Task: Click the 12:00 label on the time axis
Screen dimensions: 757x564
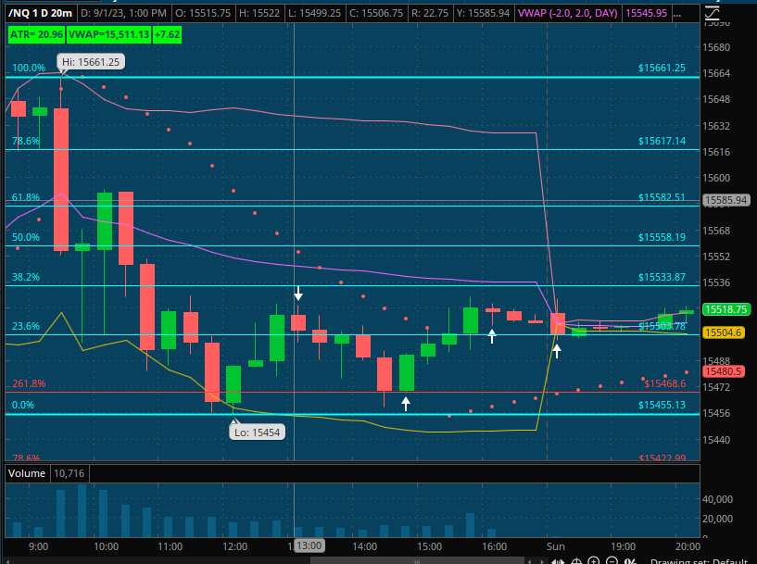Action: tap(234, 546)
